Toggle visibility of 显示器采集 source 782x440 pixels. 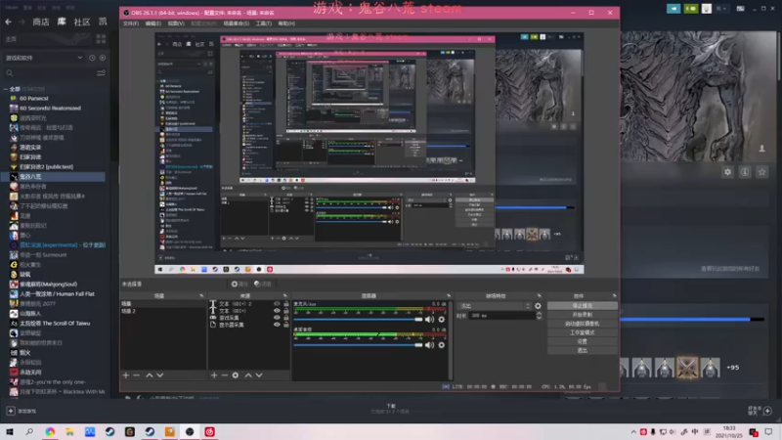277,325
